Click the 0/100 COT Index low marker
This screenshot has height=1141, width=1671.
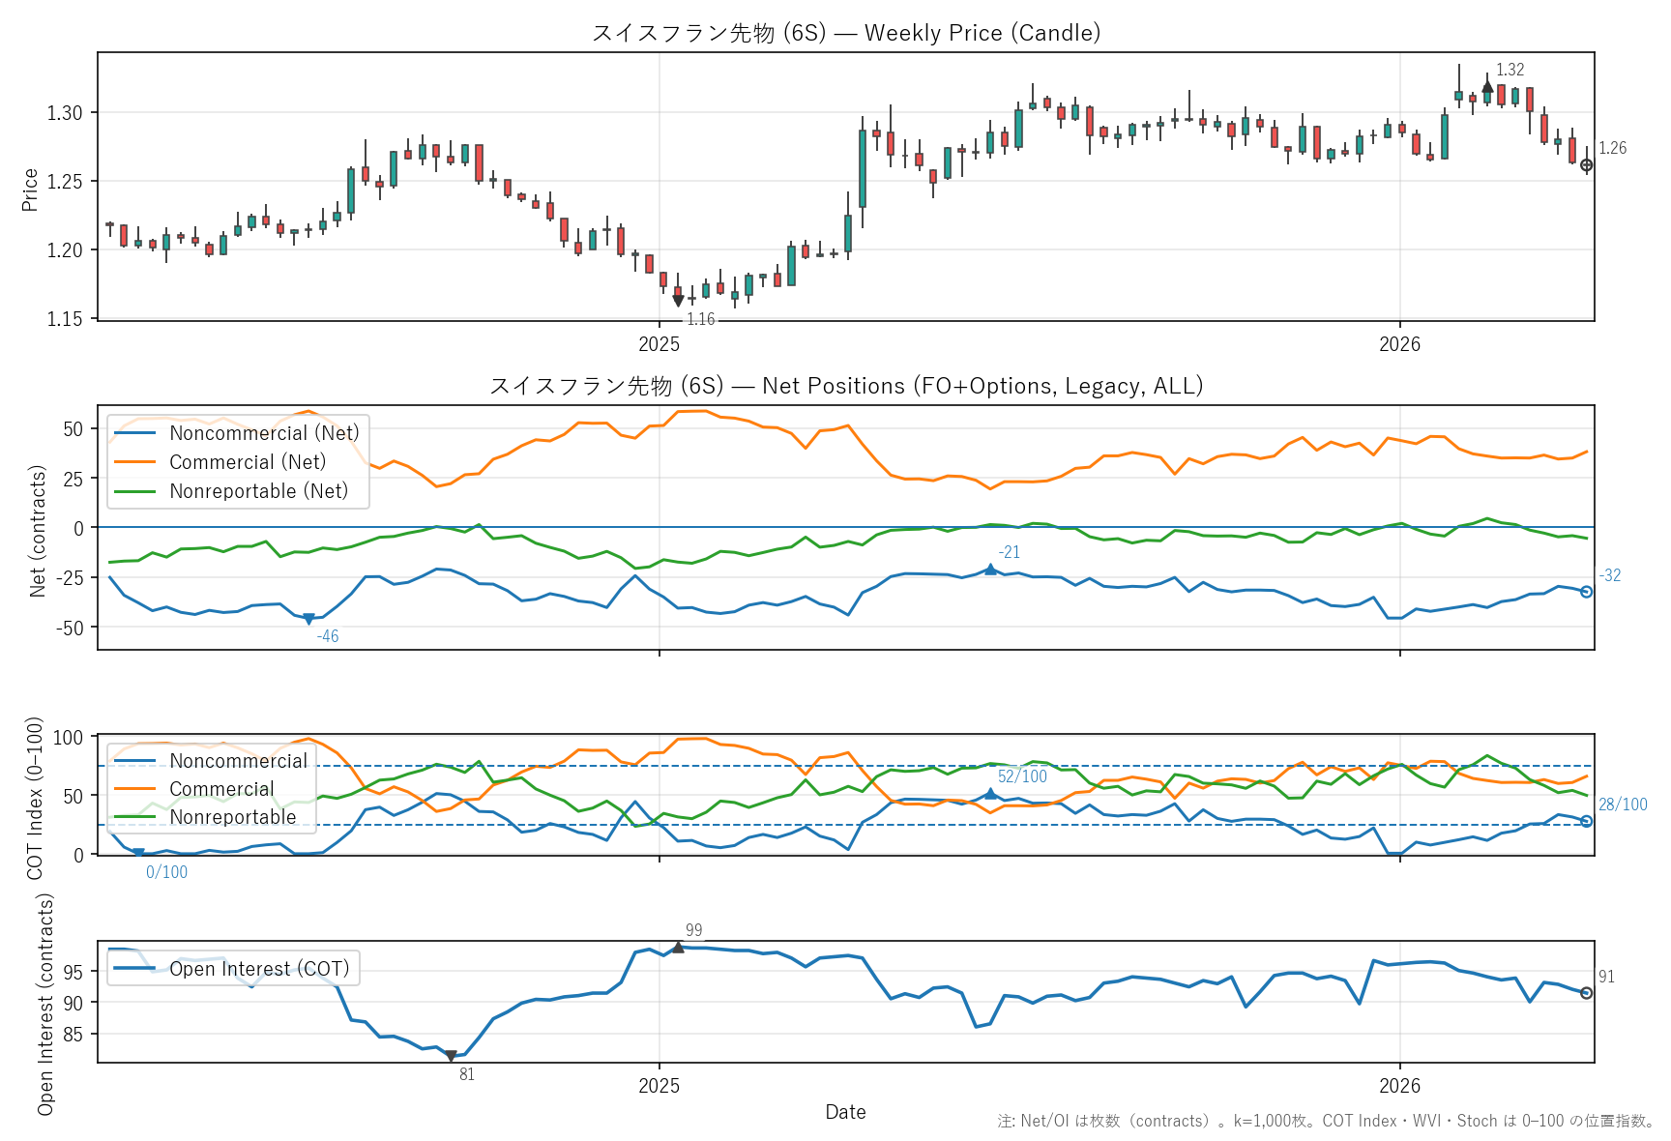138,854
